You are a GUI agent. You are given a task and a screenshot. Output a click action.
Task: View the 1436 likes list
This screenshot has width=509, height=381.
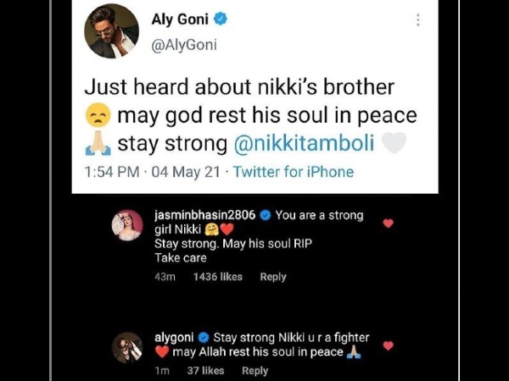(x=218, y=277)
